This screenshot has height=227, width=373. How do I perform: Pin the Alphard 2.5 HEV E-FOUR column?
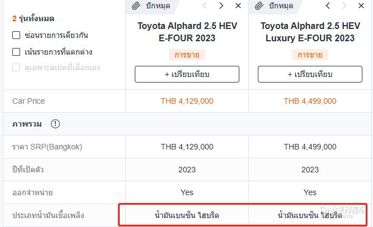coord(152,6)
